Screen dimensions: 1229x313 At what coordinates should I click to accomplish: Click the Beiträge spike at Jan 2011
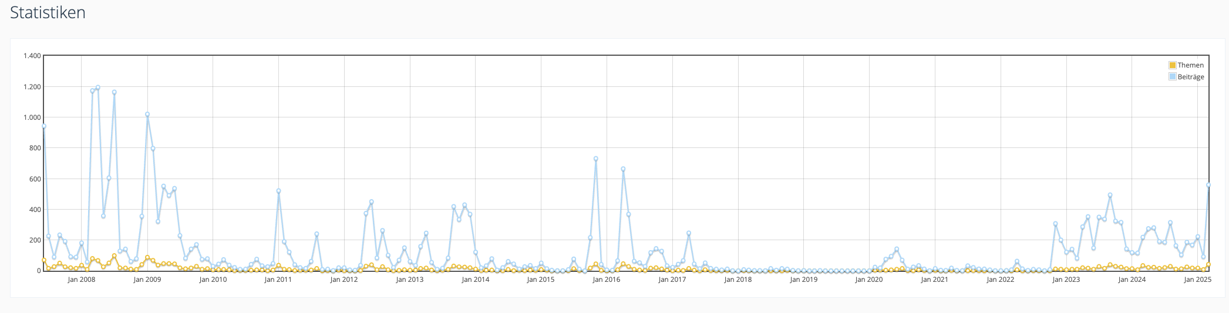pos(278,191)
